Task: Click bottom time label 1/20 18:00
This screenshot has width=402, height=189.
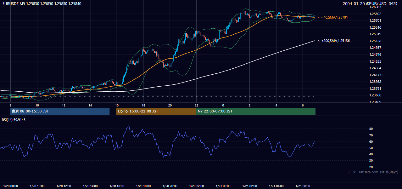Action: coord(143,186)
